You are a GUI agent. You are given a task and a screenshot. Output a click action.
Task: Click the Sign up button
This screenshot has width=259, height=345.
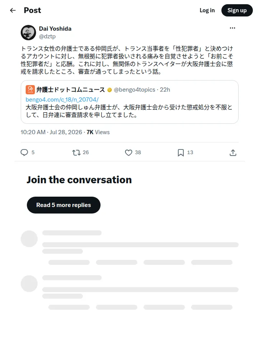237,10
